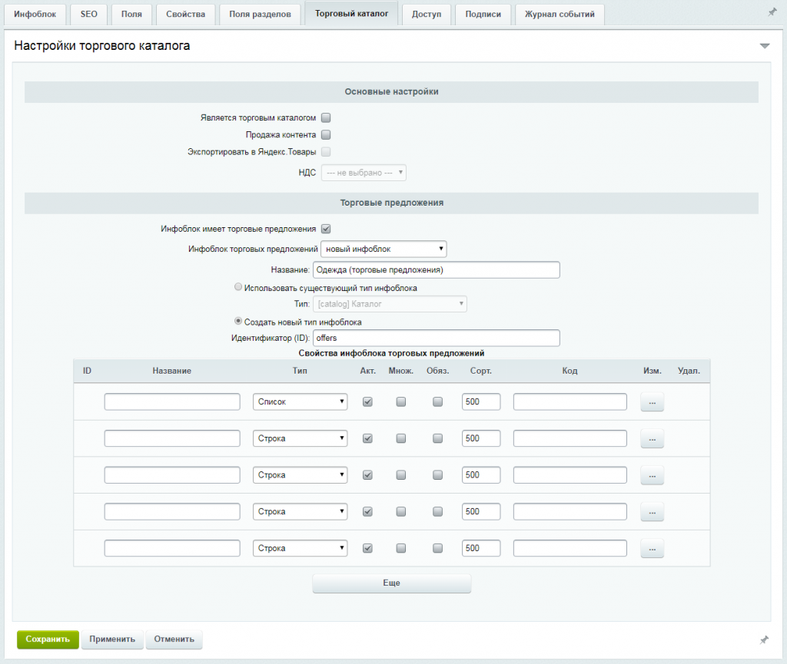The image size is (787, 664).
Task: Uncheck Инфоблок имеет торговые предложения
Action: click(x=326, y=229)
